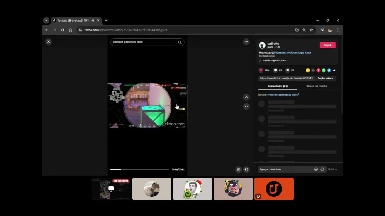Switch to 'Comentarios (23)' tab
The height and width of the screenshot is (216, 385).
(278, 86)
